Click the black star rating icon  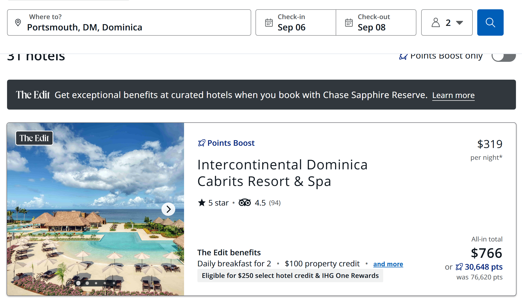(x=202, y=203)
